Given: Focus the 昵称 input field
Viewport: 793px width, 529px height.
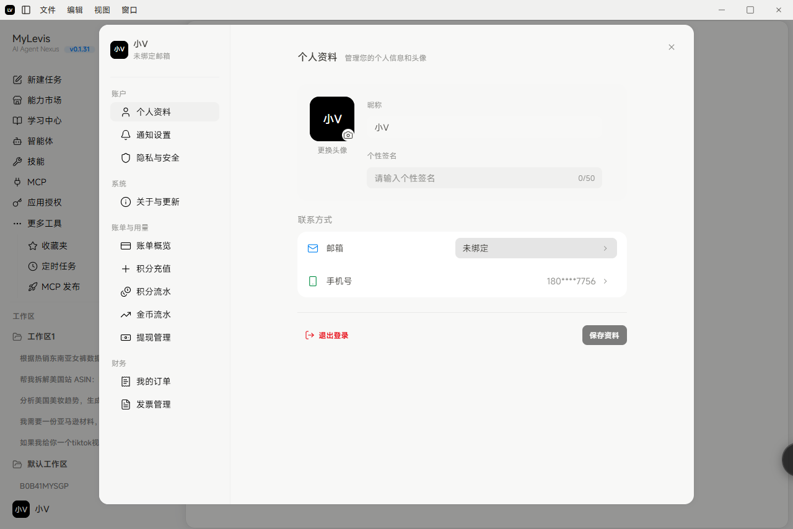Looking at the screenshot, I should pyautogui.click(x=484, y=127).
